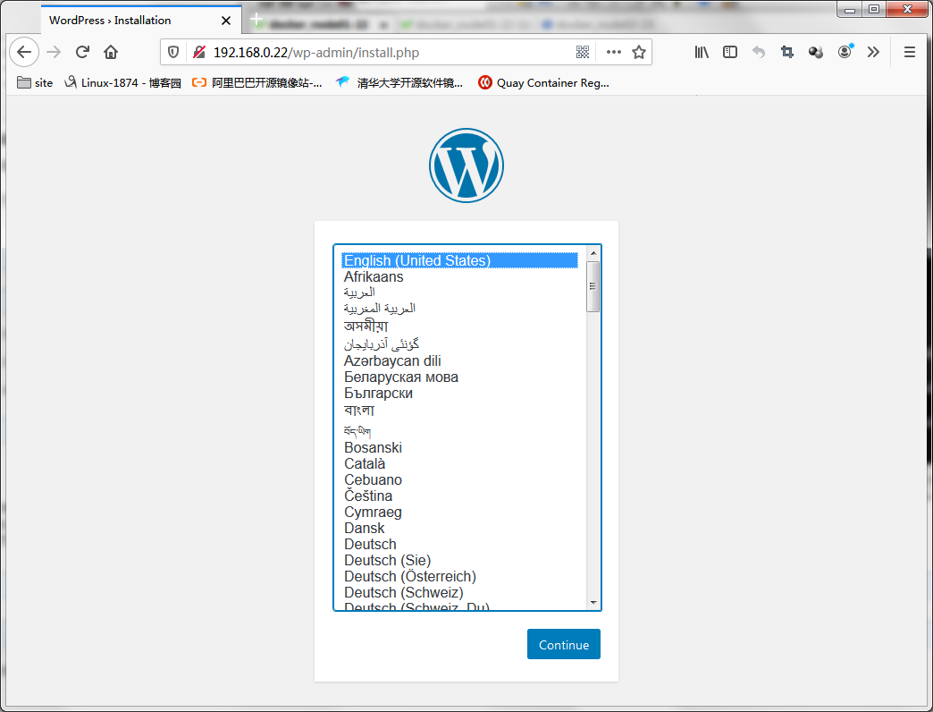The width and height of the screenshot is (933, 712).
Task: Close the Firefox window
Action: 907,10
